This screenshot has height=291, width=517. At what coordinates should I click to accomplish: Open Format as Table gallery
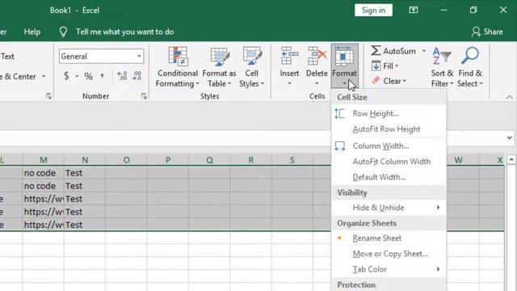[219, 67]
